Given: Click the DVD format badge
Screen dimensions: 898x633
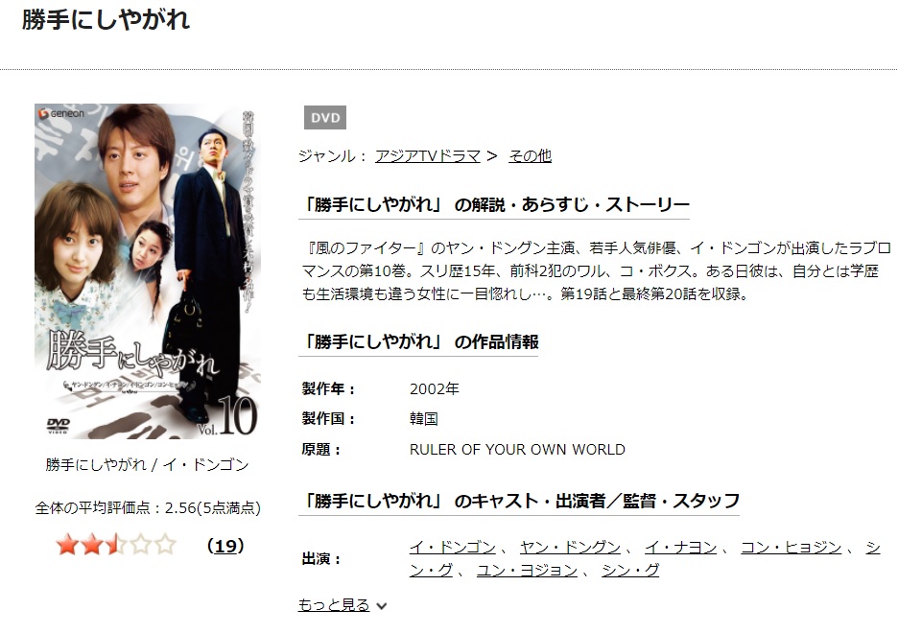Looking at the screenshot, I should pyautogui.click(x=324, y=118).
